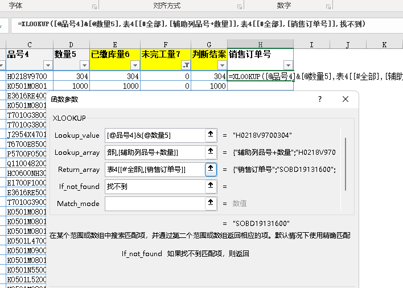
Task: Click the XLOOKUP formula in formula bar
Action: pos(191,24)
